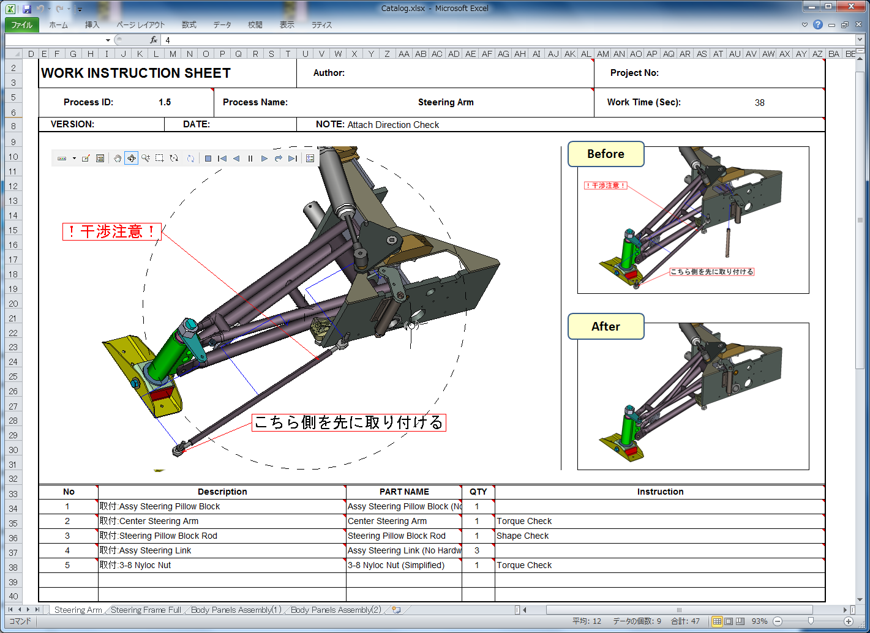Switch to the ホーム ribbon tab
Screen dimensions: 870x633
[x=59, y=25]
